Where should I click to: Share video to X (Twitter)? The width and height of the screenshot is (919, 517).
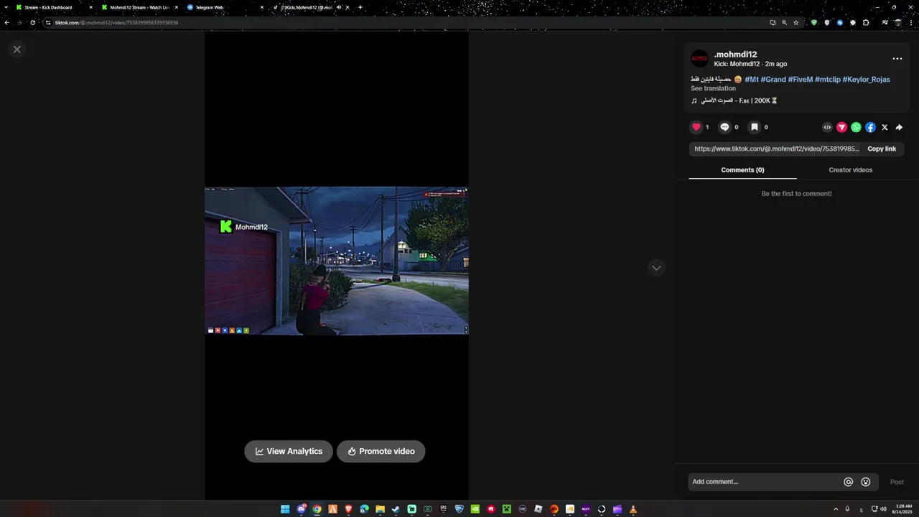[885, 127]
